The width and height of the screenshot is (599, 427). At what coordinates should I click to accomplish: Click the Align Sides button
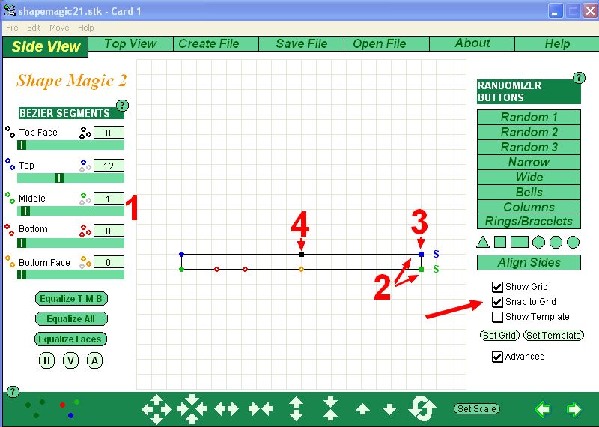(x=529, y=263)
